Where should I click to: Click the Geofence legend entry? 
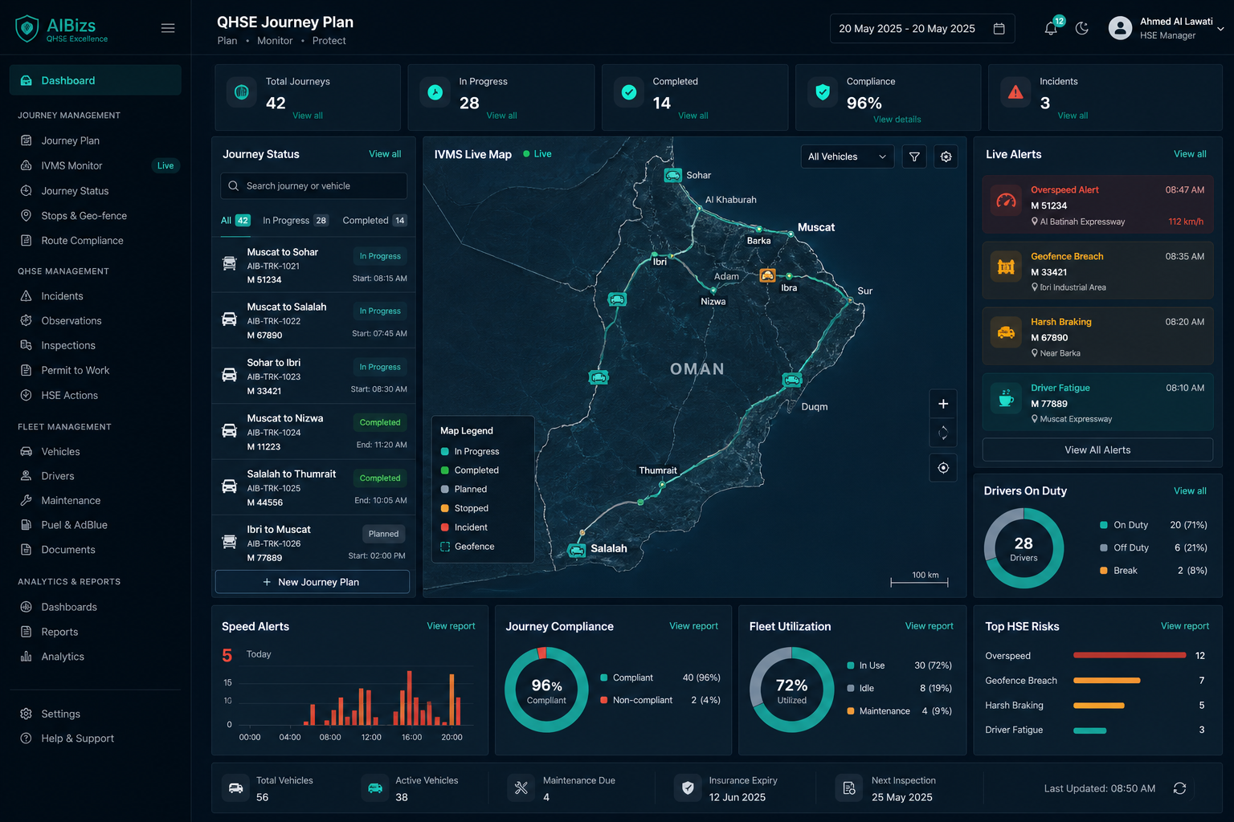point(467,547)
